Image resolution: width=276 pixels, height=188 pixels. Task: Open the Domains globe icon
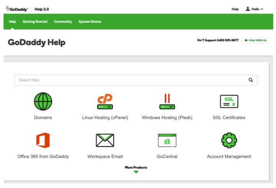[x=43, y=101]
